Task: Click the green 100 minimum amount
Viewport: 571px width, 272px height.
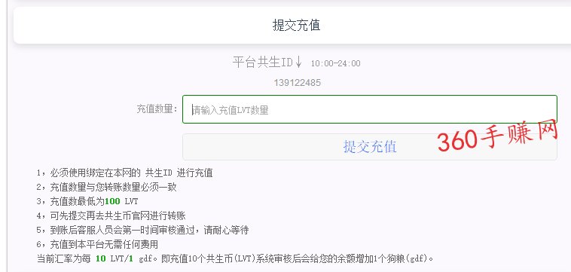Action: (x=112, y=201)
